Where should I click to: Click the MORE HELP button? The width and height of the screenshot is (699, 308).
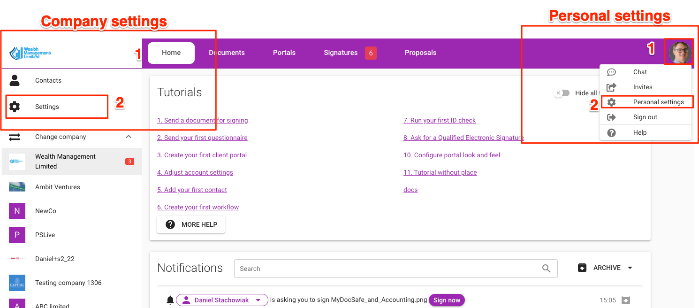tap(191, 224)
